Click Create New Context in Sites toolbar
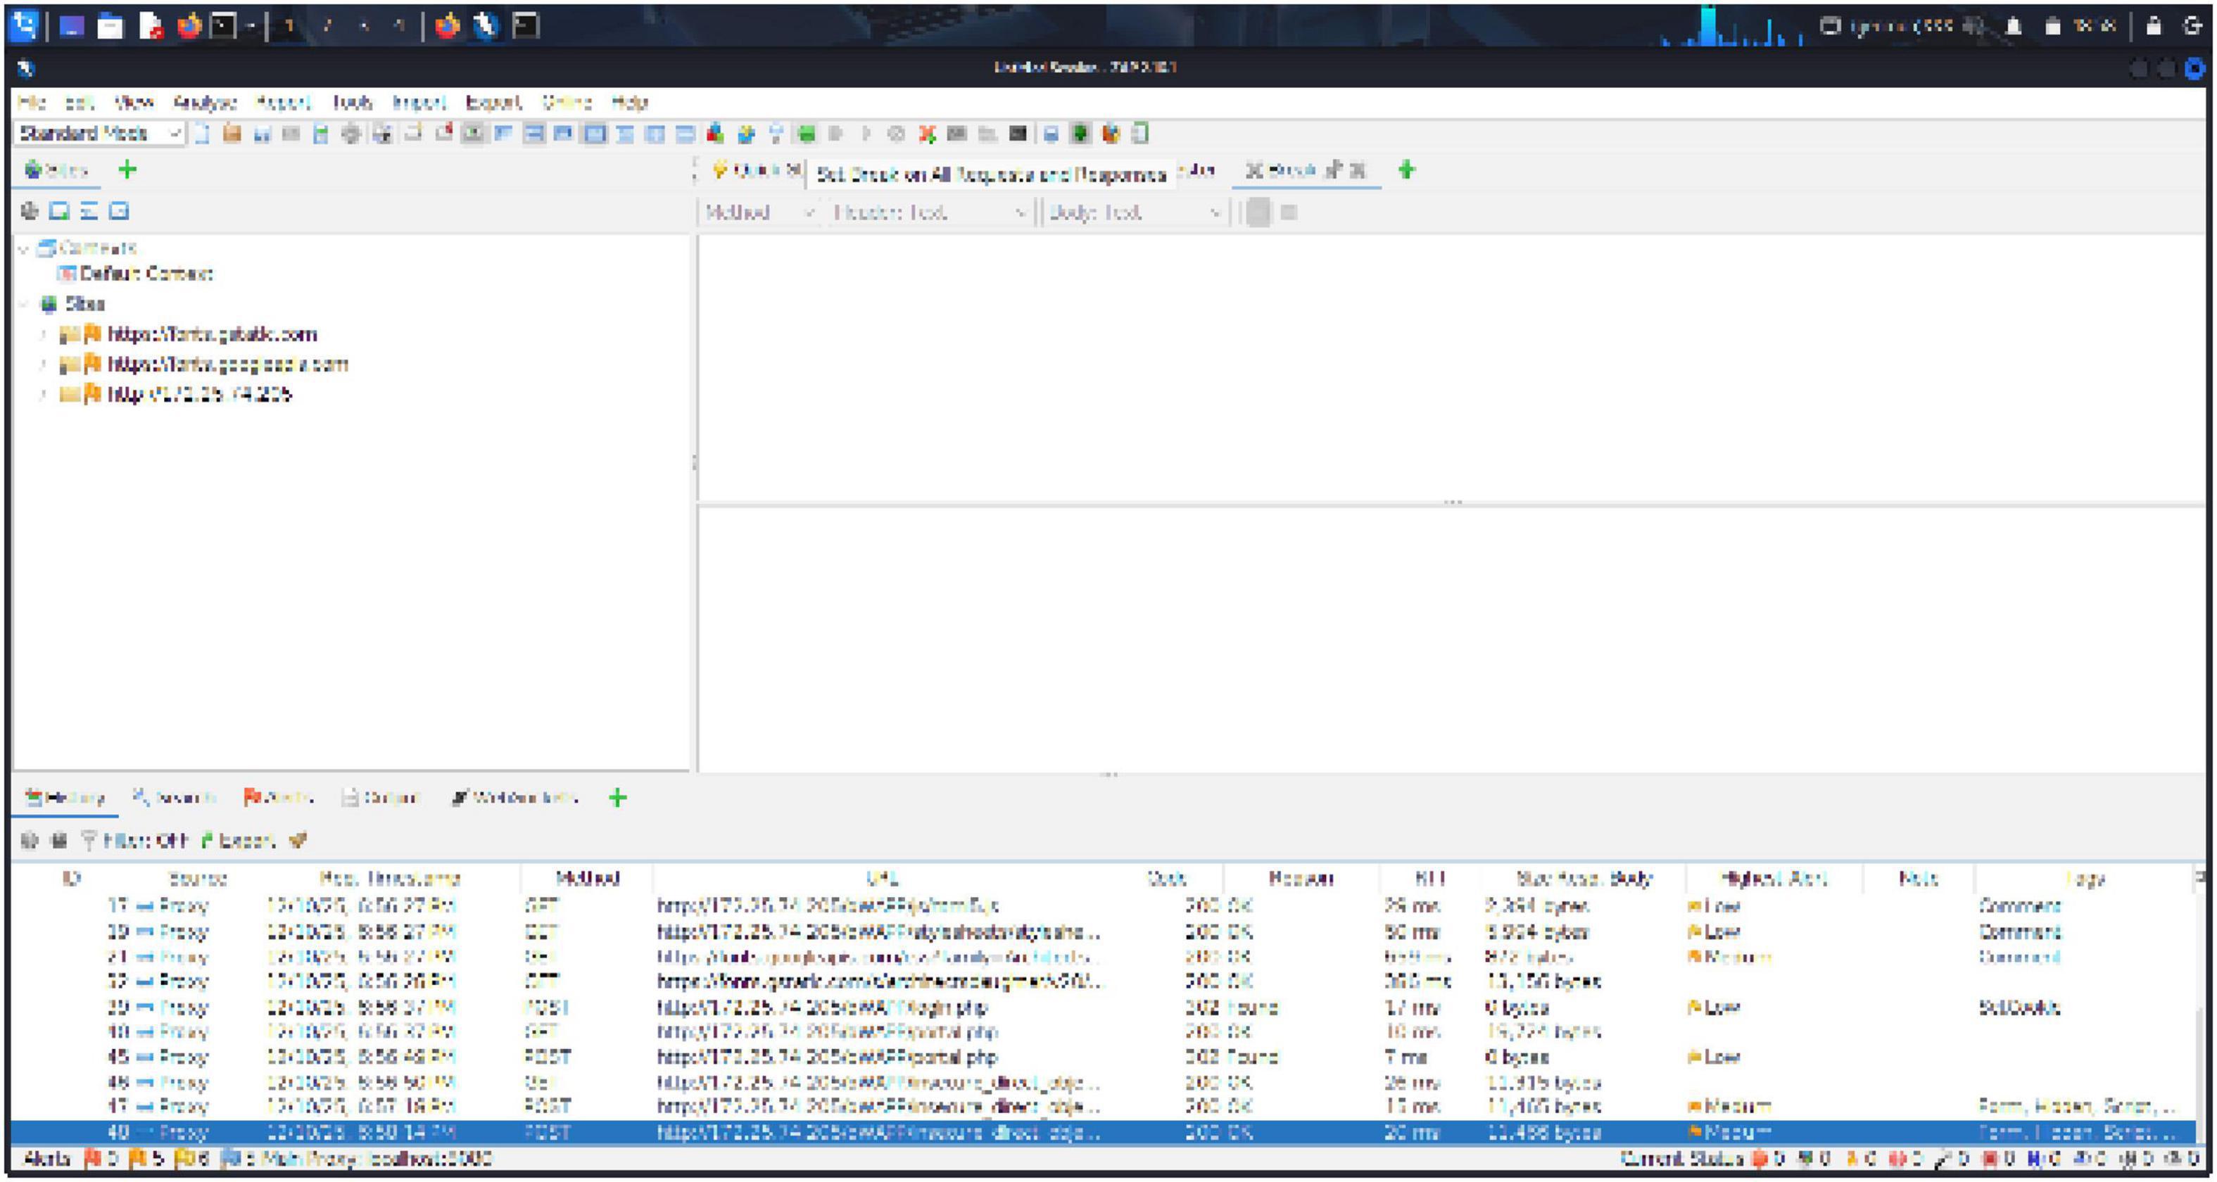 [59, 211]
